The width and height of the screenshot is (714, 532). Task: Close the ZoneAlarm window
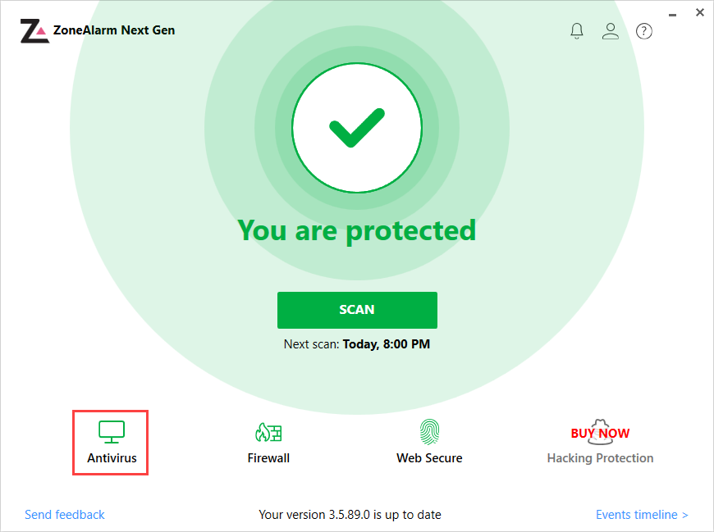(700, 13)
